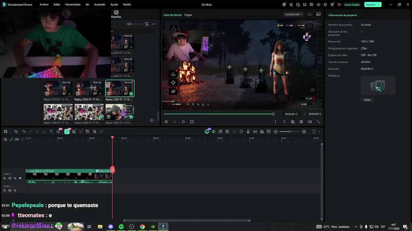Screen dimensions: 412x231
Task: Switch to the Plantillas tab
Action: click(x=116, y=14)
